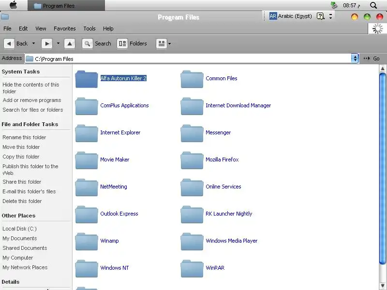
Task: Go up one folder level
Action: (x=70, y=43)
